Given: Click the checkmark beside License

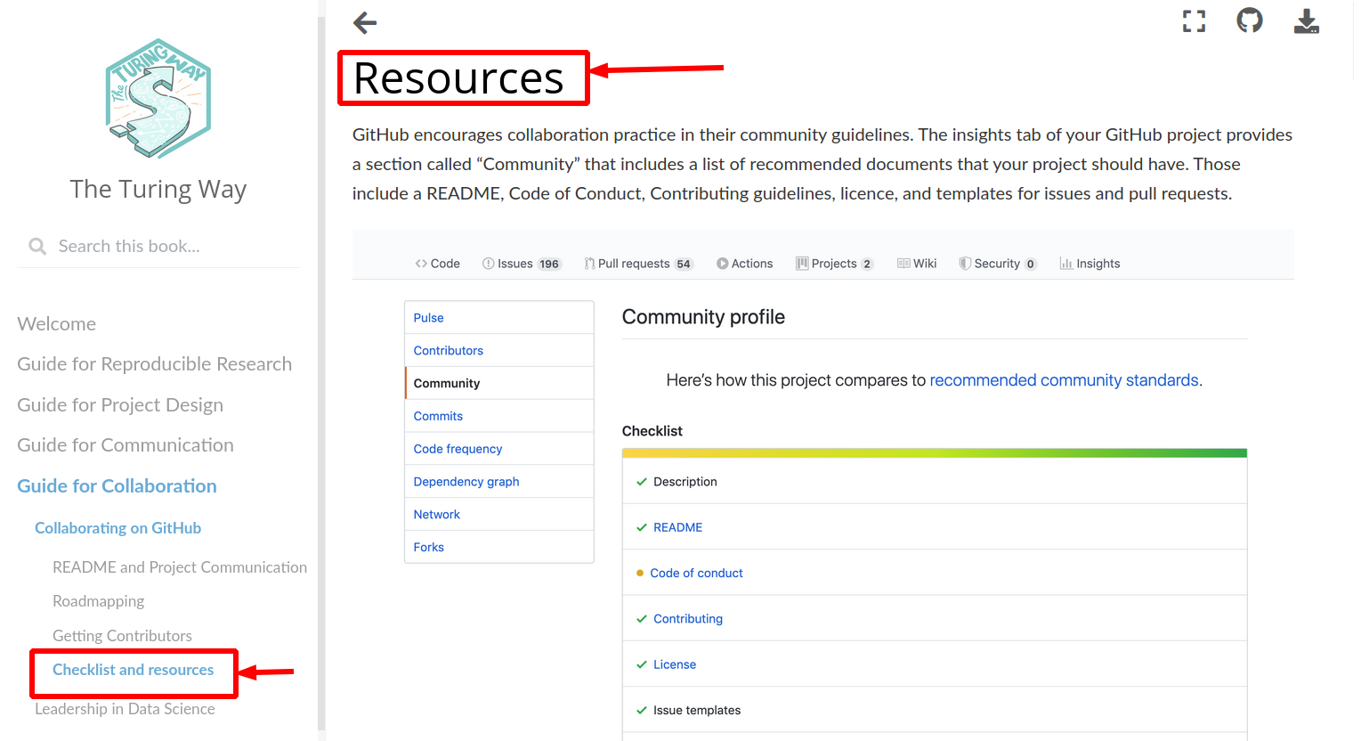Looking at the screenshot, I should pos(641,664).
